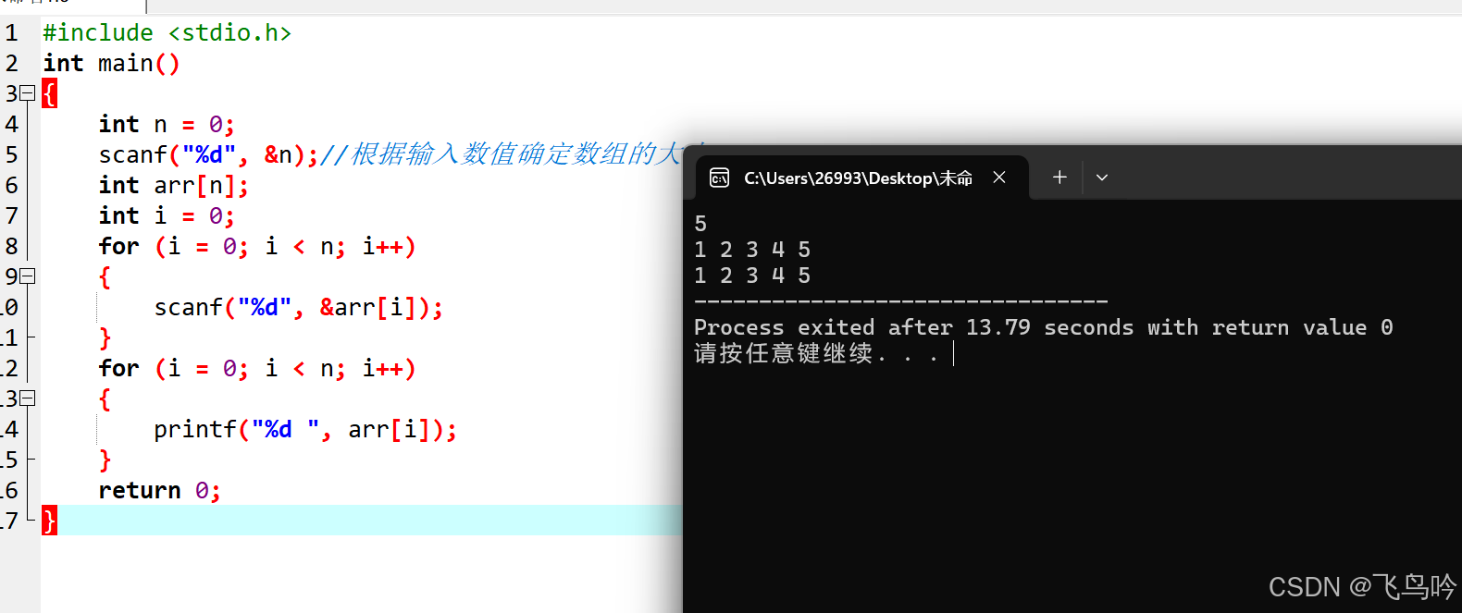Image resolution: width=1462 pixels, height=613 pixels.
Task: Collapse the second for loop fold marker
Action: 28,398
